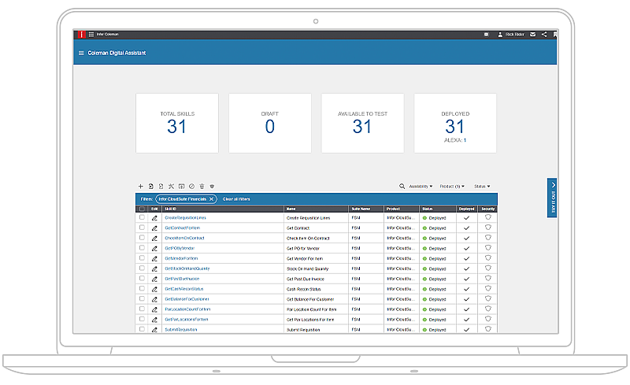Click security shield icon for GetContractForItem row
Screen dimensions: 630x385
click(x=488, y=228)
